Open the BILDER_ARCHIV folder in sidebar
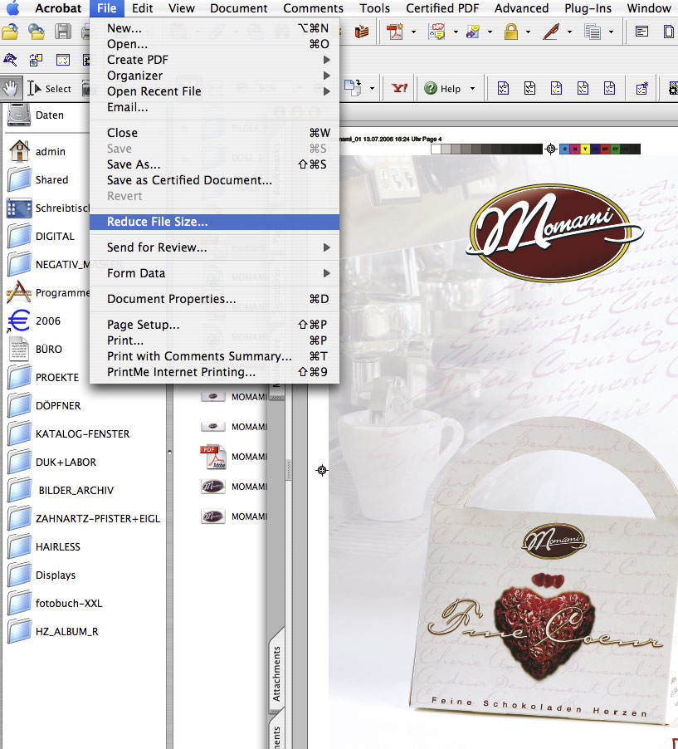The image size is (678, 749). tap(74, 490)
